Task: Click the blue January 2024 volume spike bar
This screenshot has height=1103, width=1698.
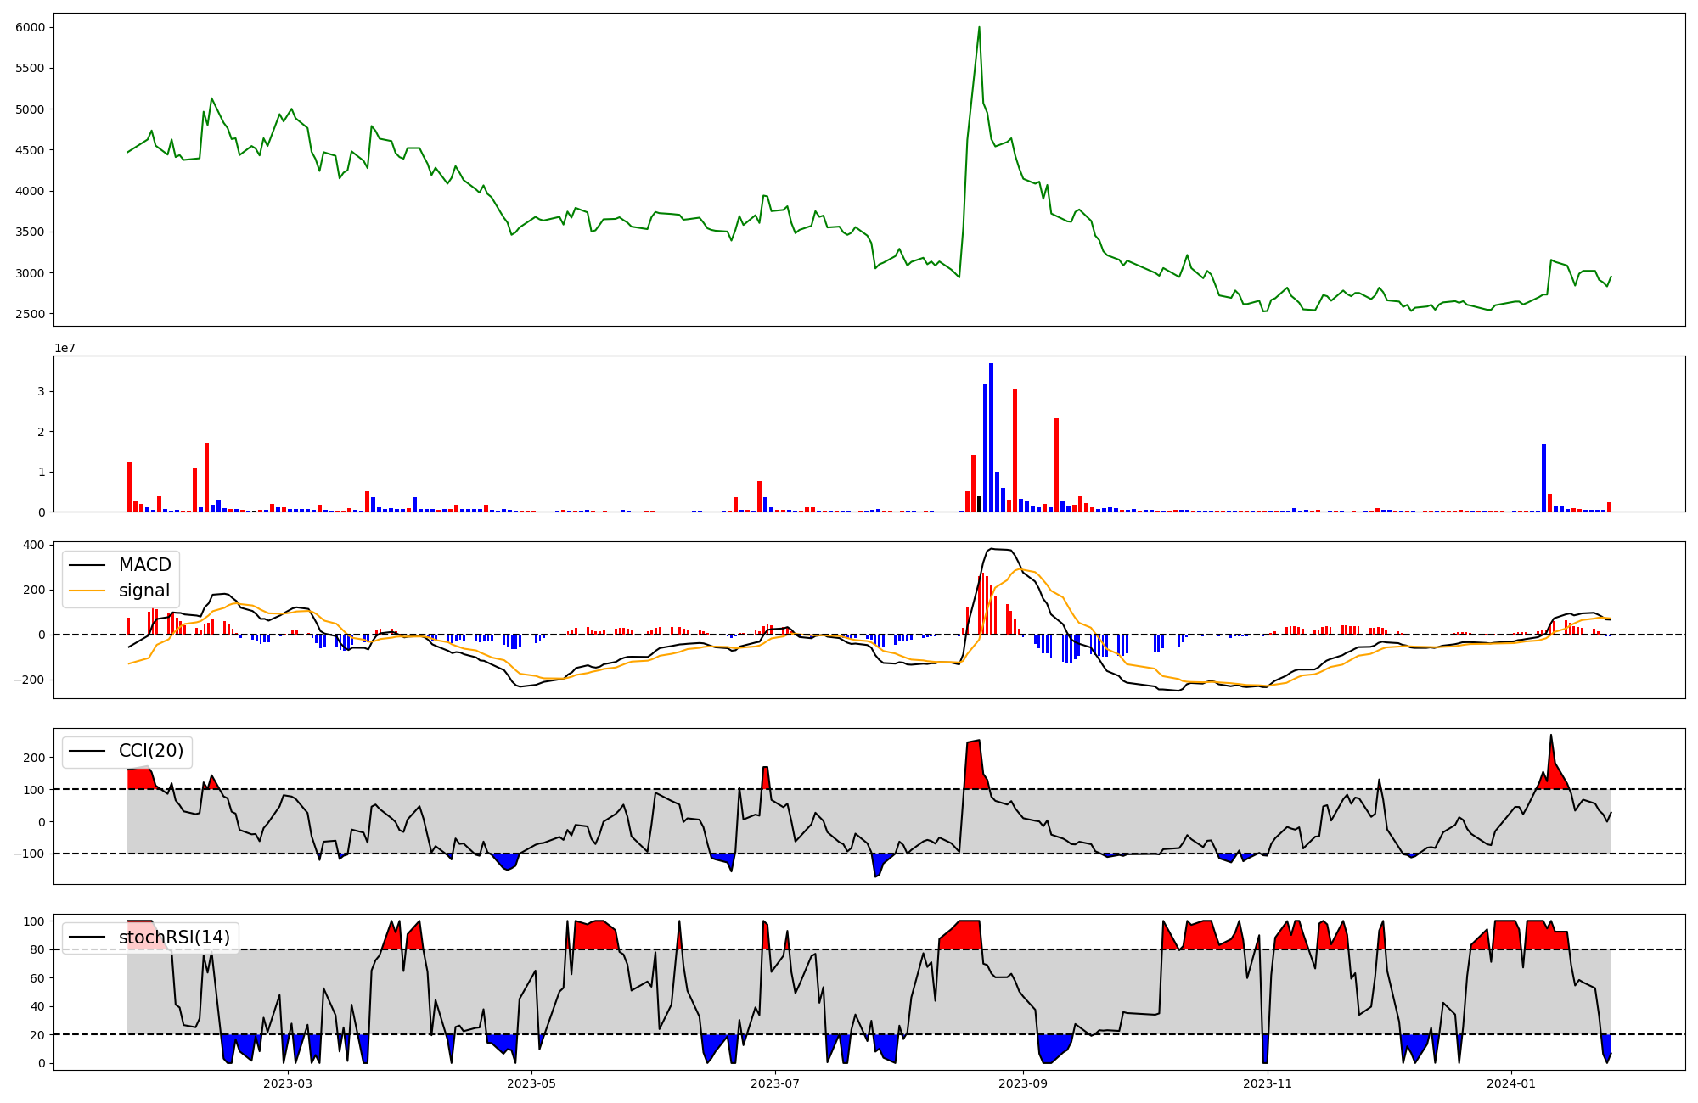Action: pyautogui.click(x=1543, y=477)
